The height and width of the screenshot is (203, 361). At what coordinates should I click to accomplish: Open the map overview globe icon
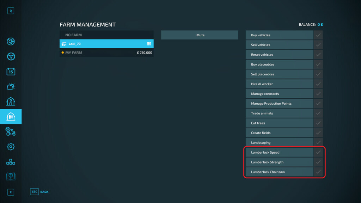click(x=11, y=42)
